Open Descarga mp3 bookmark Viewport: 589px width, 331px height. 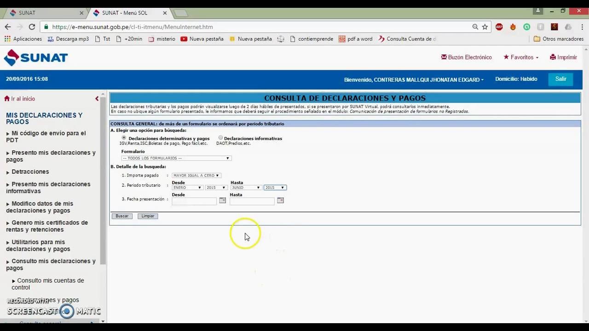(x=68, y=39)
